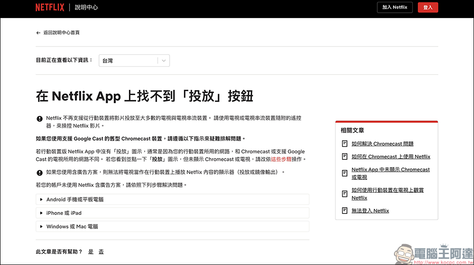Open 無法登入 Netflix article
Viewport: 474px width, 265px height.
(x=370, y=211)
